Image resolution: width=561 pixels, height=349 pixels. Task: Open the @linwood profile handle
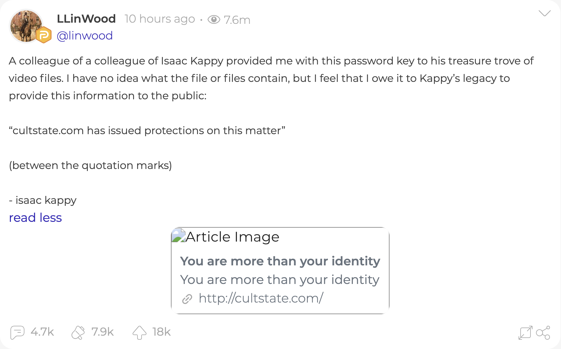(85, 35)
